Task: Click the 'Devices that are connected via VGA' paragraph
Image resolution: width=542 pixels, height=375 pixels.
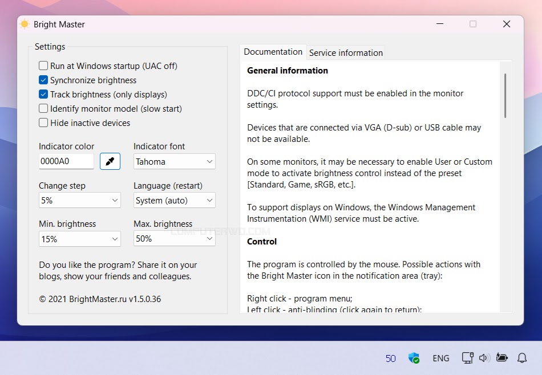Action: coord(364,133)
